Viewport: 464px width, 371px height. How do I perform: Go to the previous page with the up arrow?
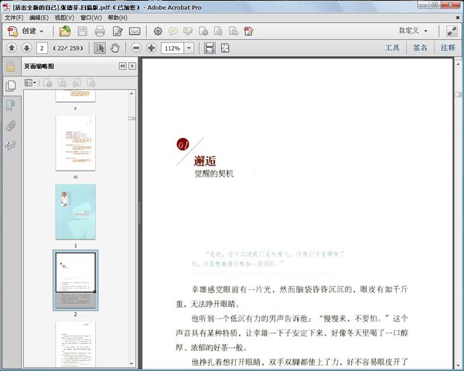12,48
